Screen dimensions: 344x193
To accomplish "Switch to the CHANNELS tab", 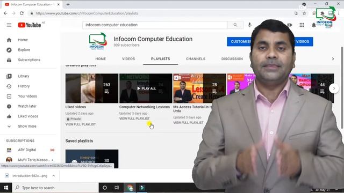I will coord(196,58).
